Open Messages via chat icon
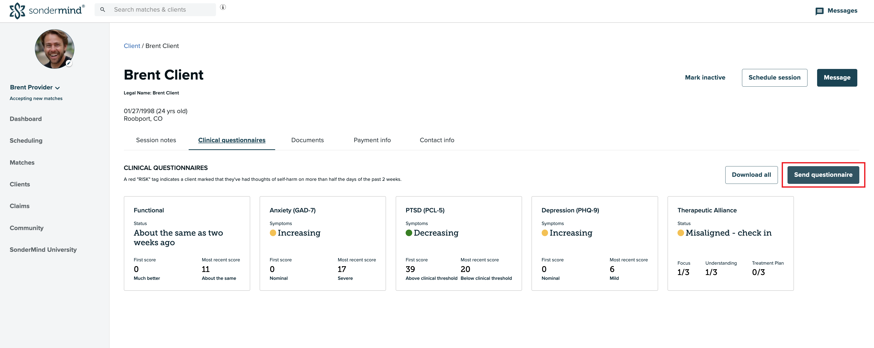This screenshot has width=874, height=348. 819,11
